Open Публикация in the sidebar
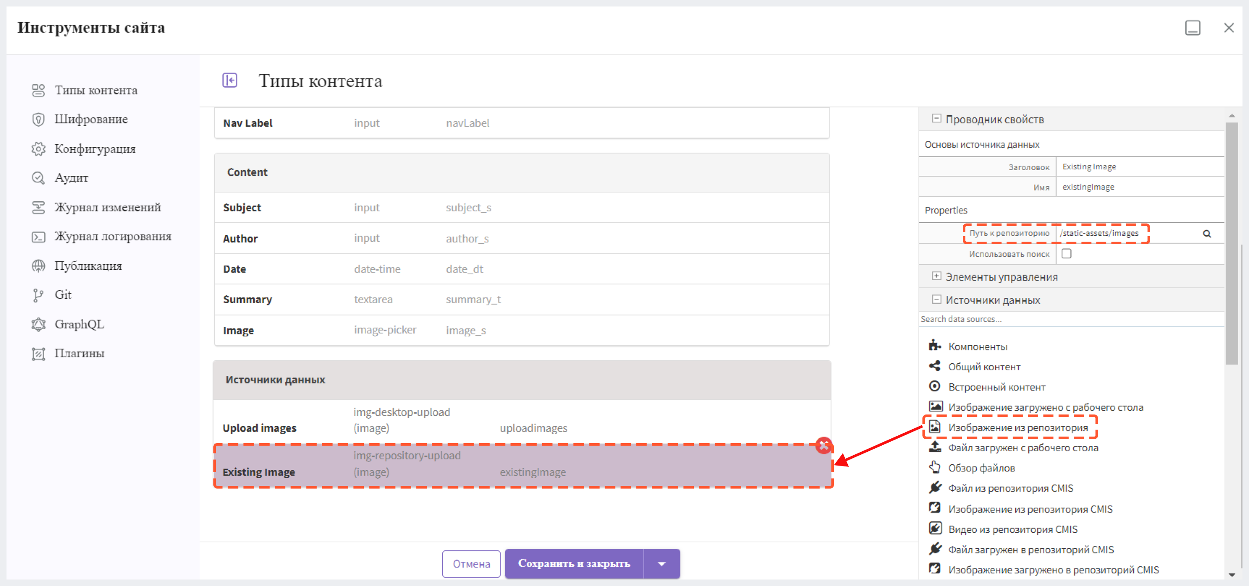This screenshot has height=586, width=1249. pos(88,266)
